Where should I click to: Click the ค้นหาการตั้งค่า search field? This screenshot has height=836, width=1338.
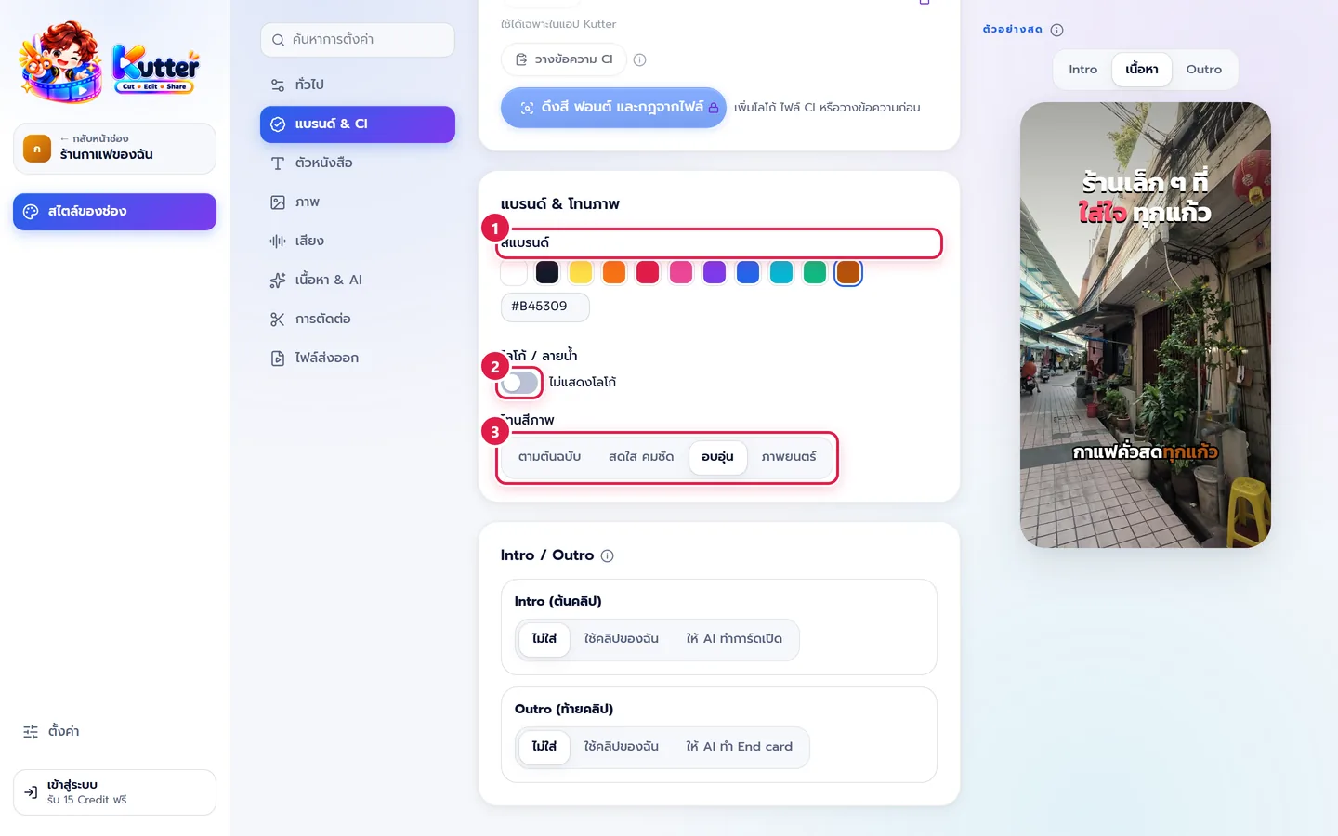(358, 40)
